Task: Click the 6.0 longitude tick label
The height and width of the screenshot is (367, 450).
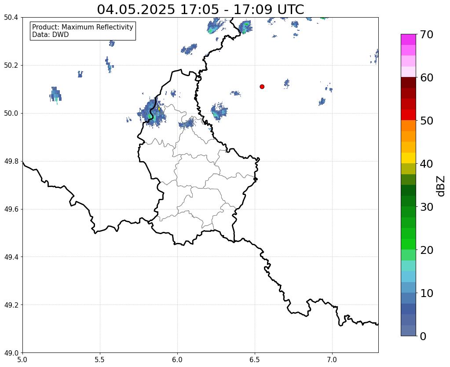Action: pyautogui.click(x=177, y=360)
